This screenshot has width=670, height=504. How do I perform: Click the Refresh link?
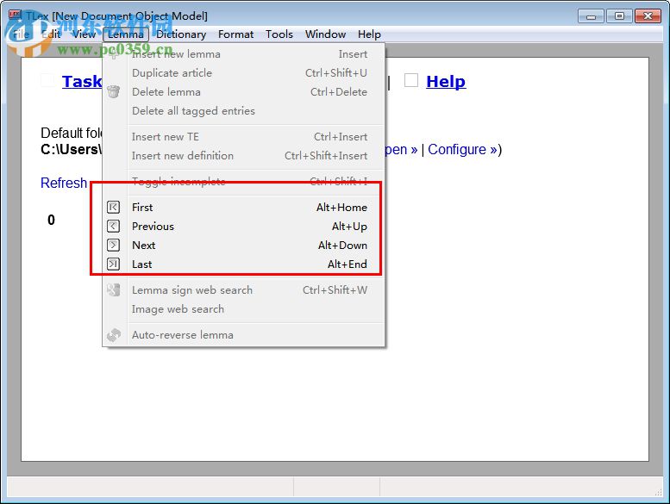pos(64,183)
